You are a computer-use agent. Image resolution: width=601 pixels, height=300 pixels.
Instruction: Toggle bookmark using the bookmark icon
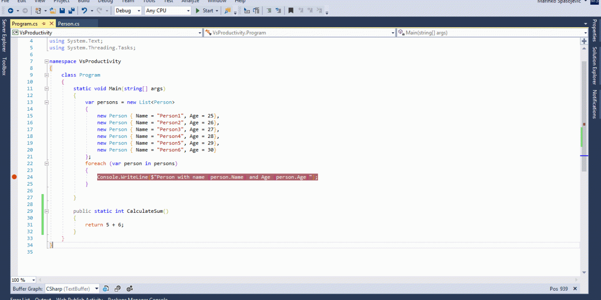pyautogui.click(x=291, y=10)
